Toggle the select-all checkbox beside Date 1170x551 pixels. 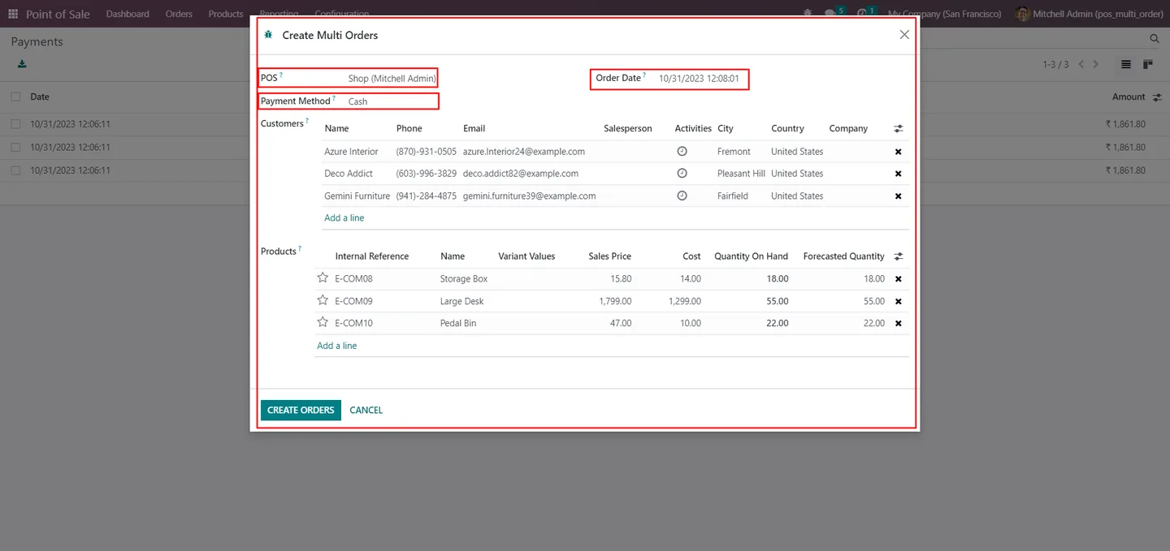click(15, 97)
